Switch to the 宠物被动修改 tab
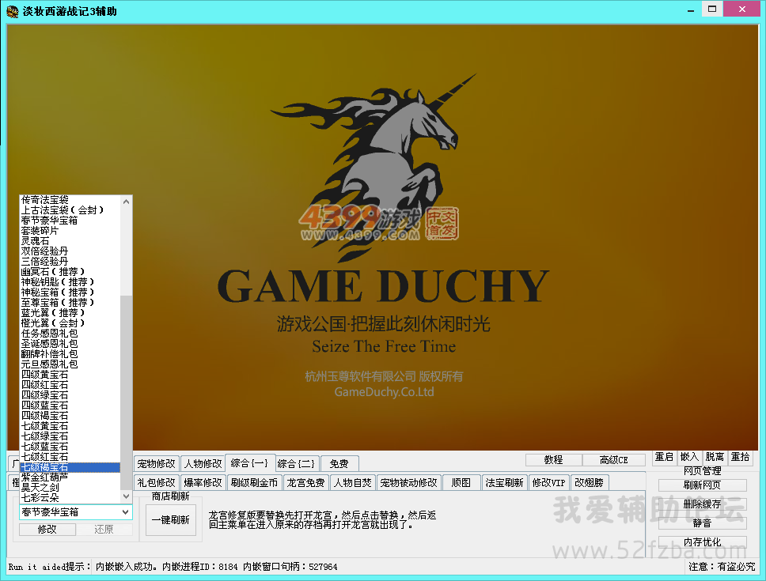This screenshot has height=581, width=766. (409, 482)
